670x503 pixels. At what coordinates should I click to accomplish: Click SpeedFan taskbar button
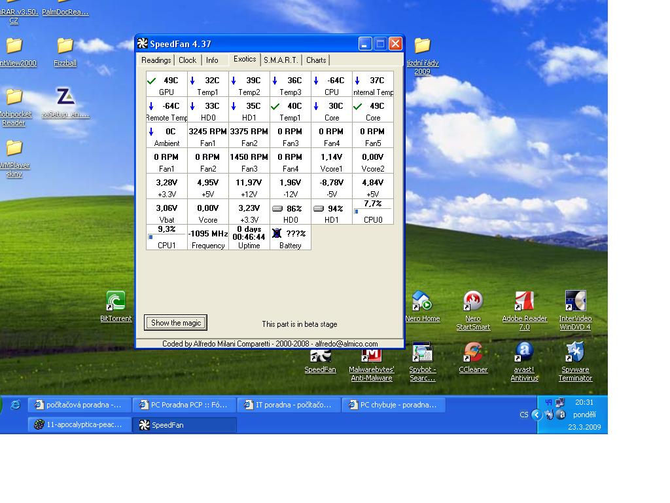185,425
